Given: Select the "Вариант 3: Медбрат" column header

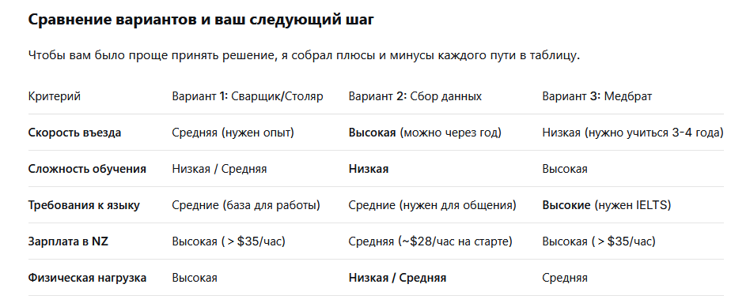Looking at the screenshot, I should coord(597,96).
